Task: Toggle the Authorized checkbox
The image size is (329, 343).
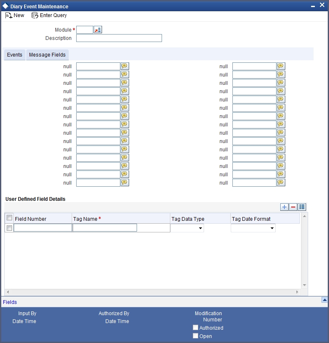Action: [195, 328]
